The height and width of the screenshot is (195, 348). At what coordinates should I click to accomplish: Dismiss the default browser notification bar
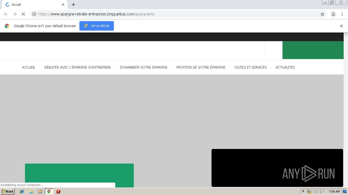341,26
